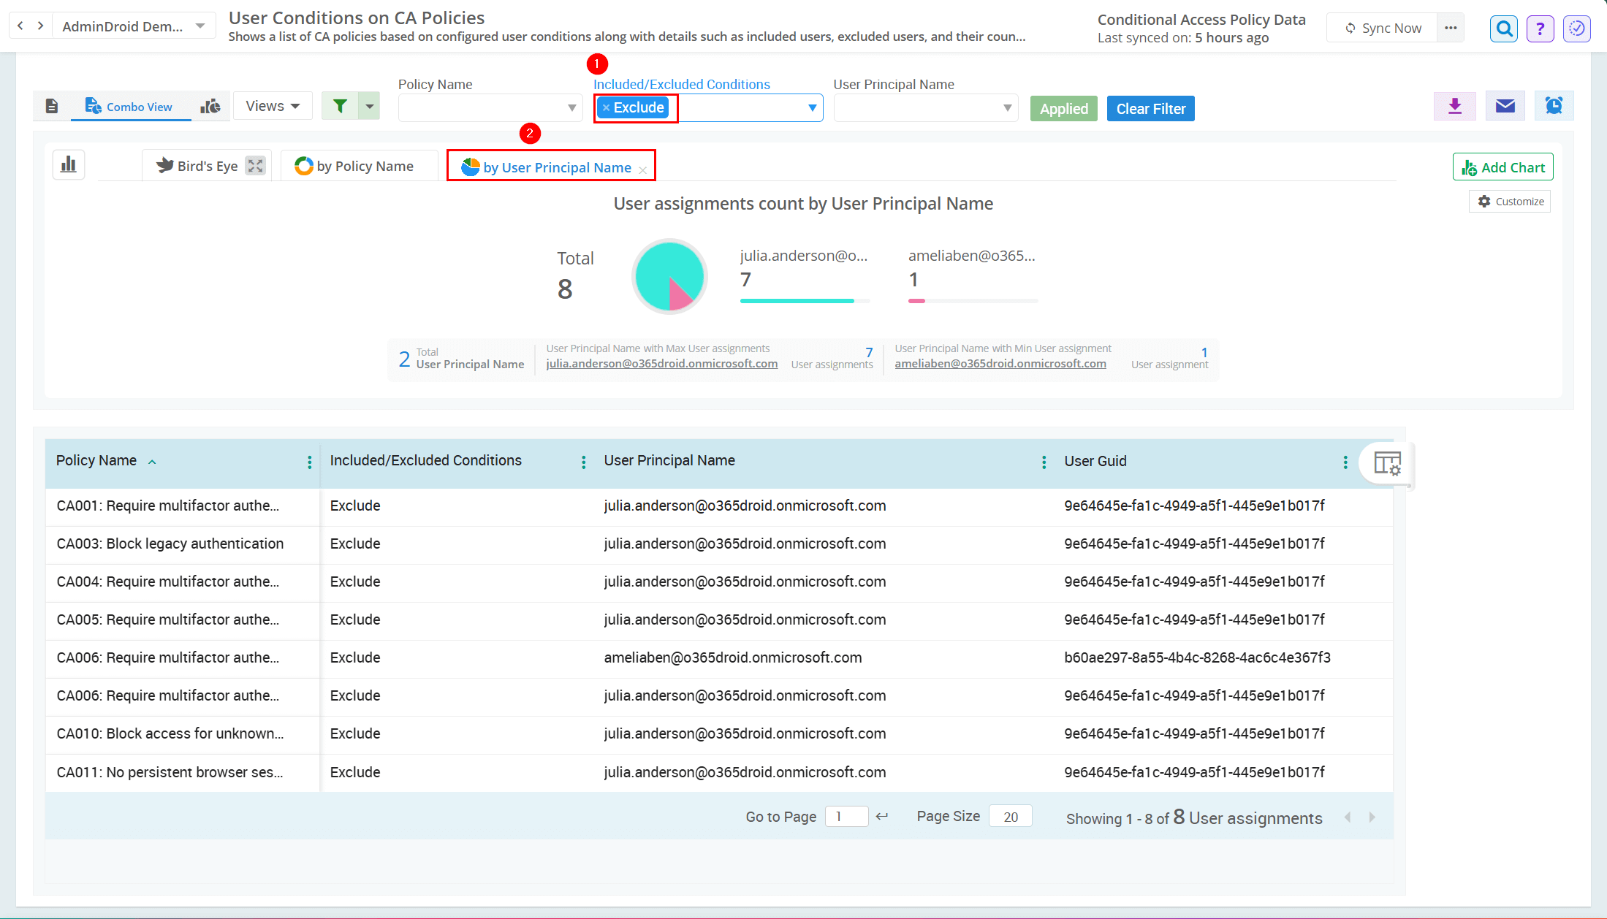Open User Guid column menu dots
Screen dimensions: 1607x919
click(1345, 462)
